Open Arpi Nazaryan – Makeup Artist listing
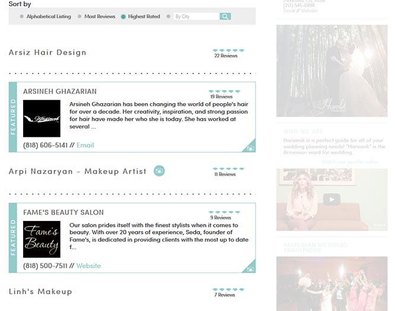 tap(77, 172)
